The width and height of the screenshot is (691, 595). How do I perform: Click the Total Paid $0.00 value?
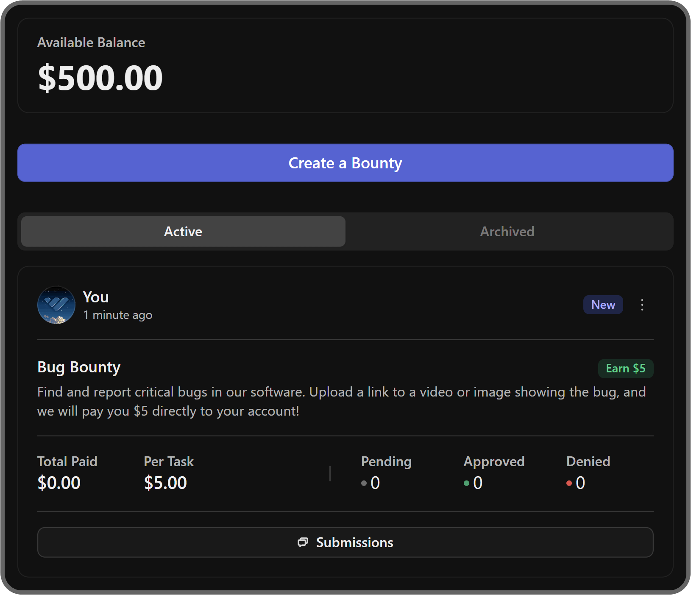pos(59,483)
